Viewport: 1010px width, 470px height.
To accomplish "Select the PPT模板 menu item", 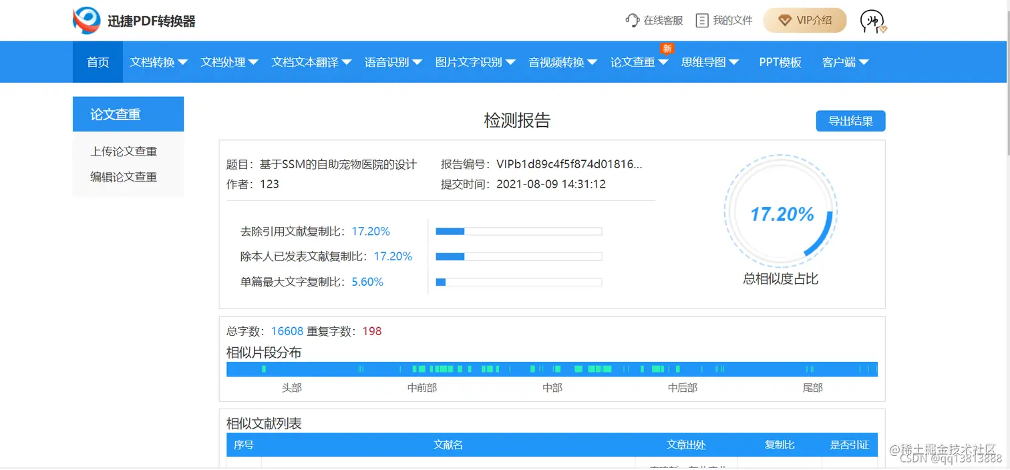I will click(x=780, y=61).
